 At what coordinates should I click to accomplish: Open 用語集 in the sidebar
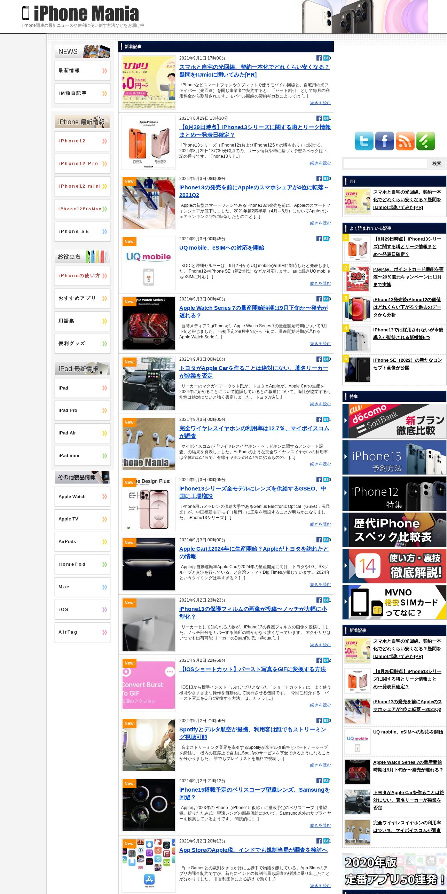click(83, 321)
